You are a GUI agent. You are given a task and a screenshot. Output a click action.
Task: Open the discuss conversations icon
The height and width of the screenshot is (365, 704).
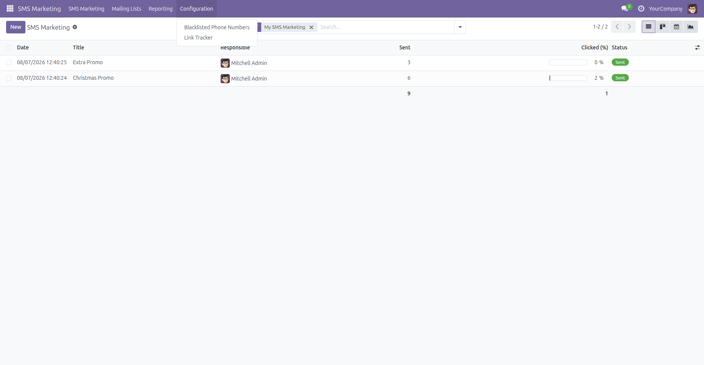point(624,8)
